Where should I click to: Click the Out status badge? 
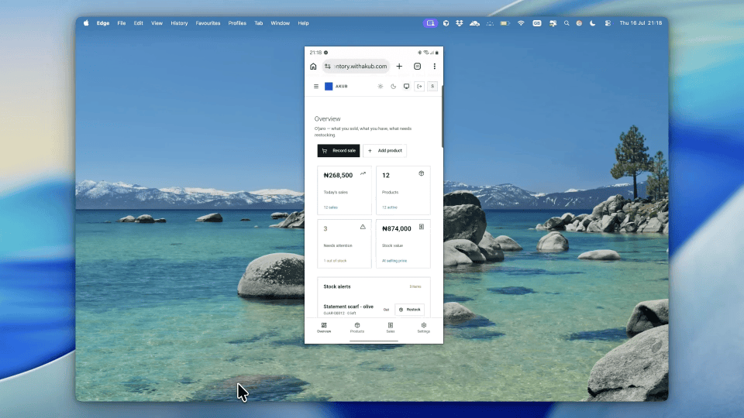point(386,310)
